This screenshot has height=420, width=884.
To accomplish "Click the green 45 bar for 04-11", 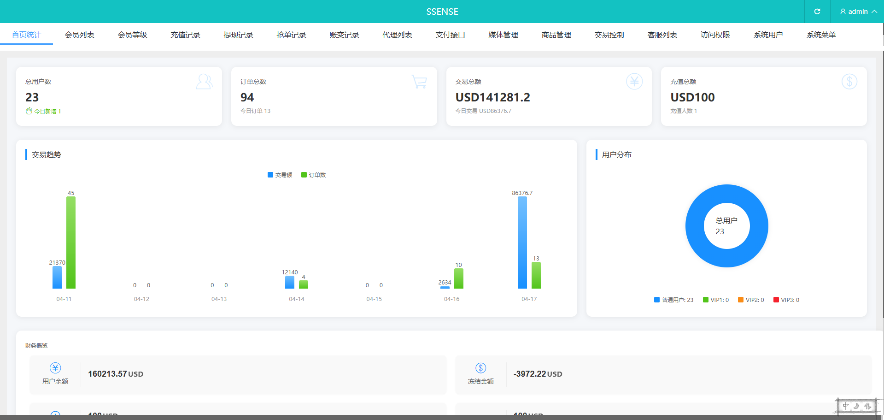I will 71,243.
